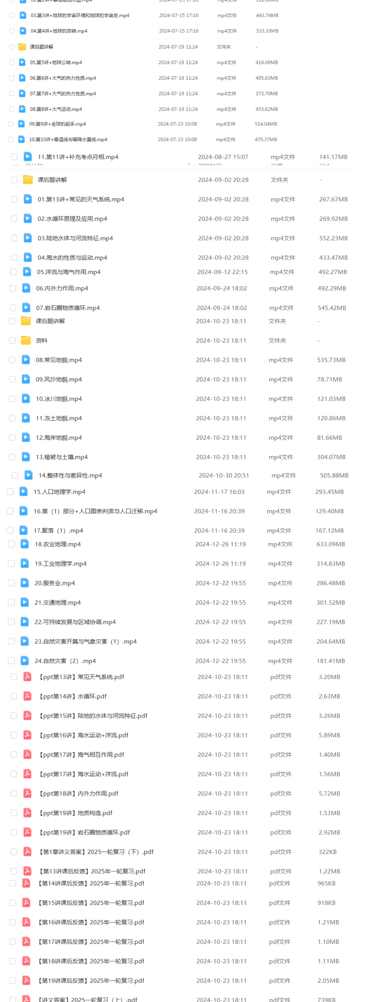This screenshot has width=392, height=1002.
Task: Click the video icon for 08.常见地貌.mp4
Action: [25, 360]
